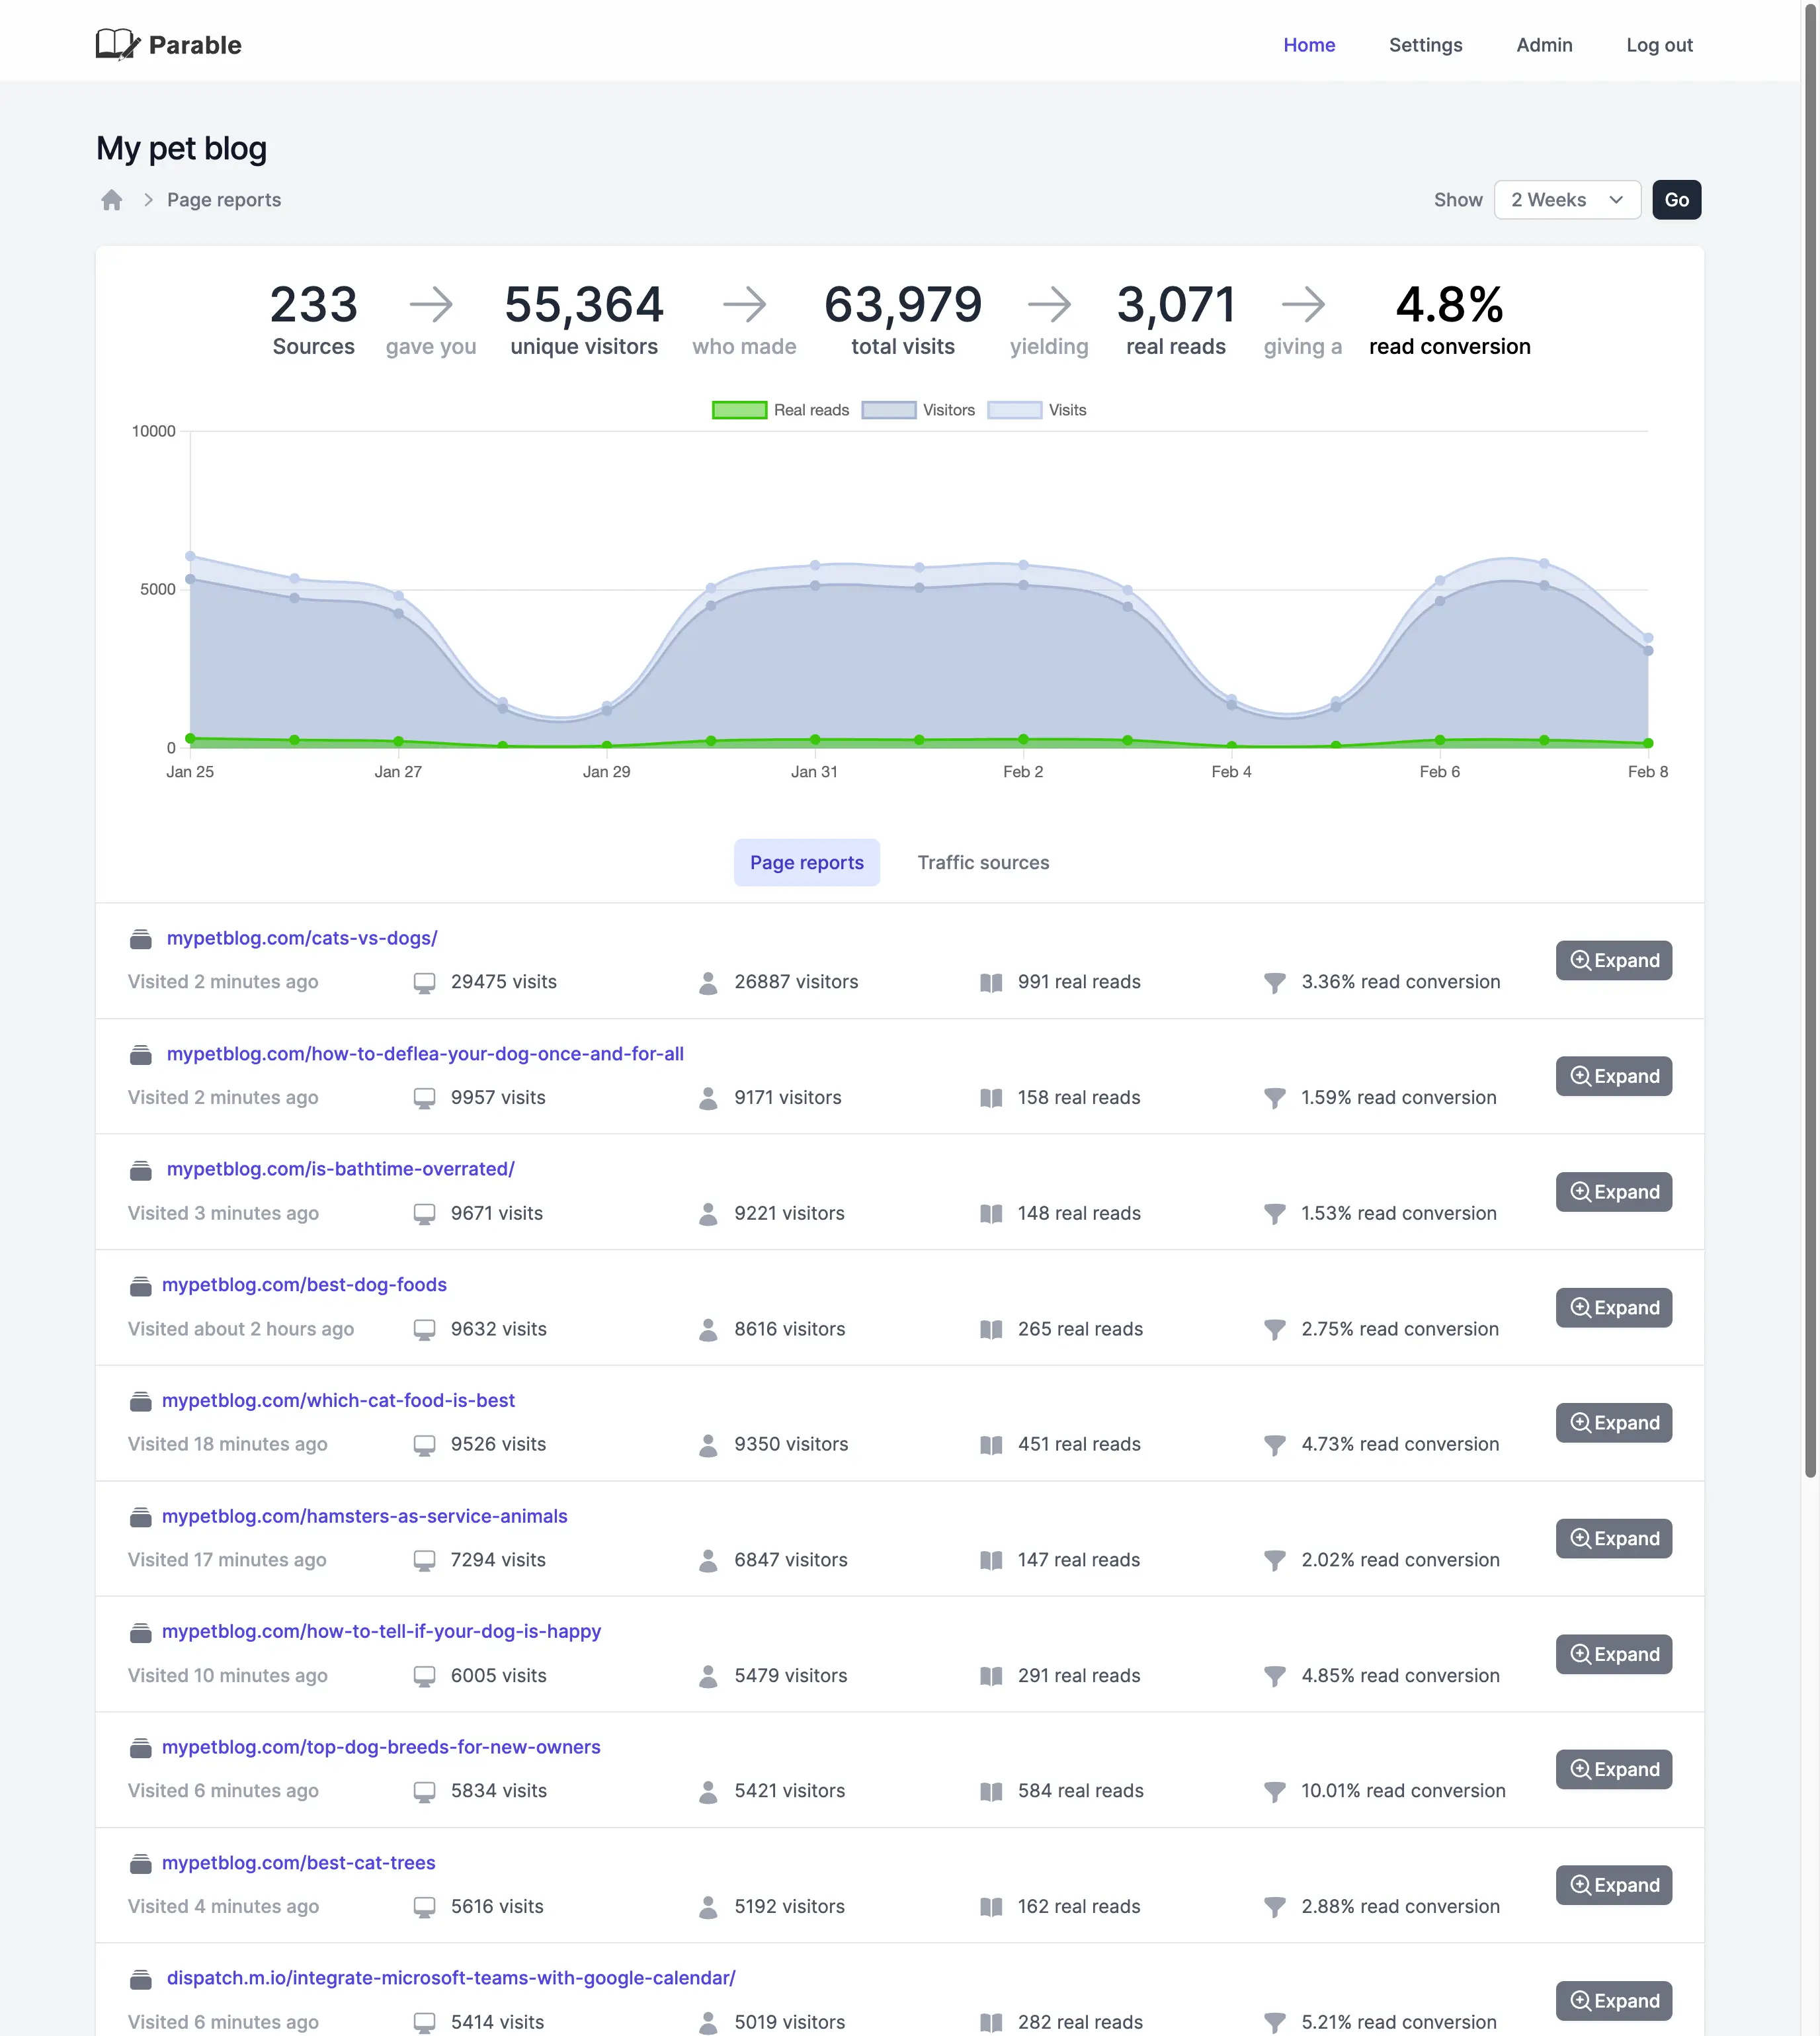The height and width of the screenshot is (2036, 1820).
Task: Click the page icon beside the cats-vs-dogs link
Action: click(141, 939)
